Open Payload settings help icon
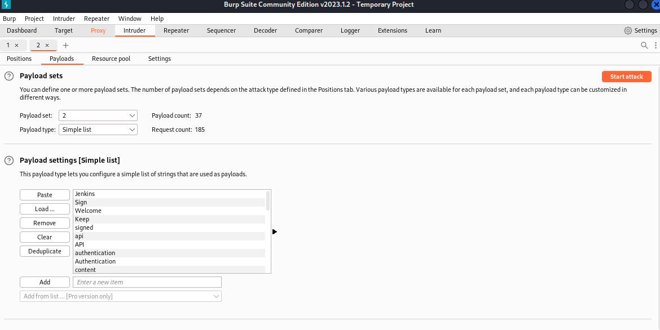Image resolution: width=660 pixels, height=330 pixels. pos(9,160)
